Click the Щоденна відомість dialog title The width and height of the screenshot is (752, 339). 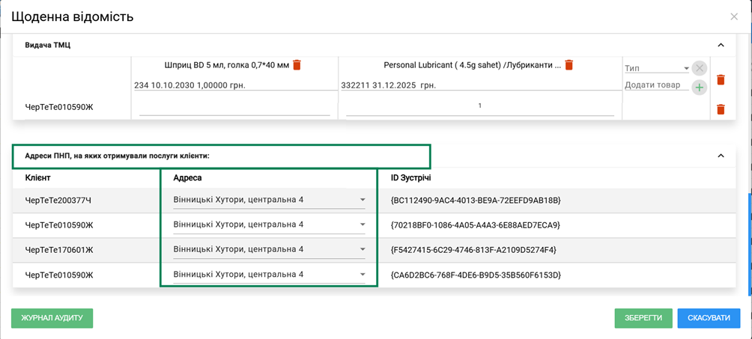tap(73, 16)
